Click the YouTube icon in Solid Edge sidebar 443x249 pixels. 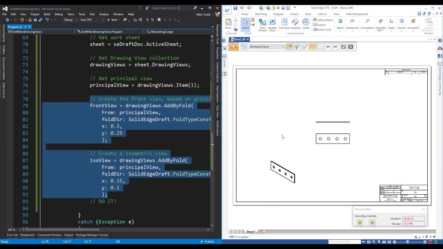440,48
